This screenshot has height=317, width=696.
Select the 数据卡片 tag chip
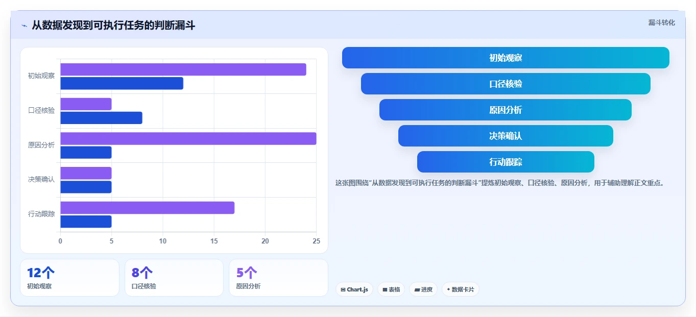(x=461, y=289)
